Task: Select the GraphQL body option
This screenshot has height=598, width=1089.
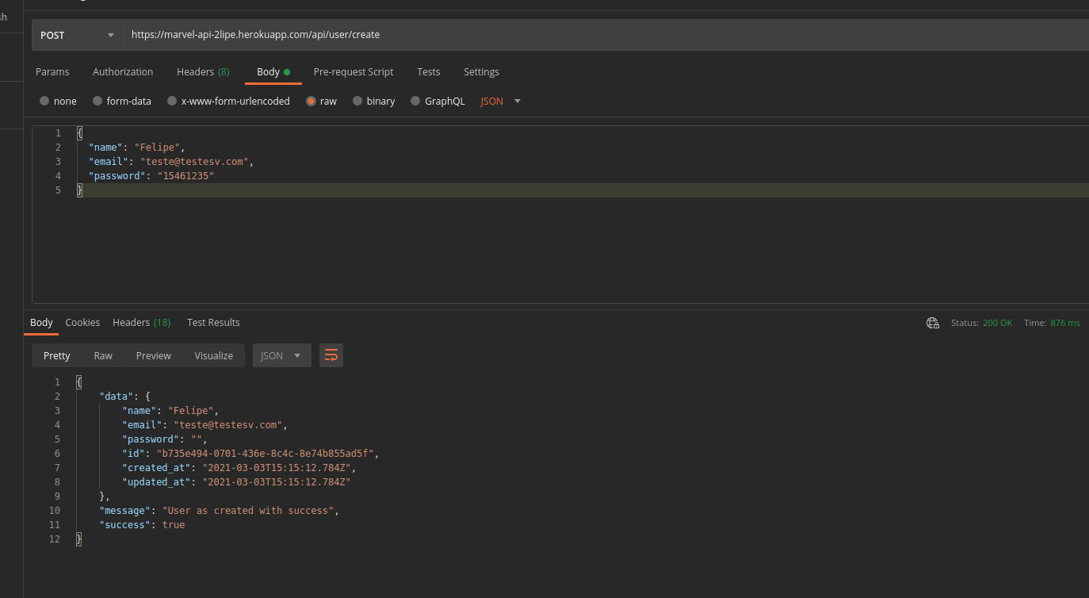Action: (438, 102)
